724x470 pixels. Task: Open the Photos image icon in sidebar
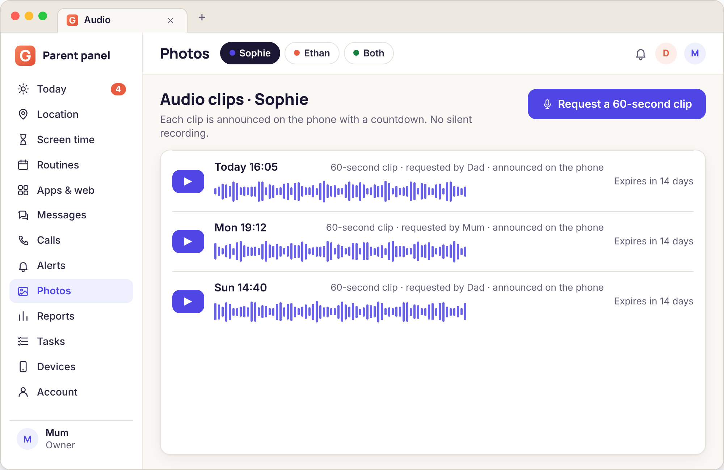coord(23,291)
